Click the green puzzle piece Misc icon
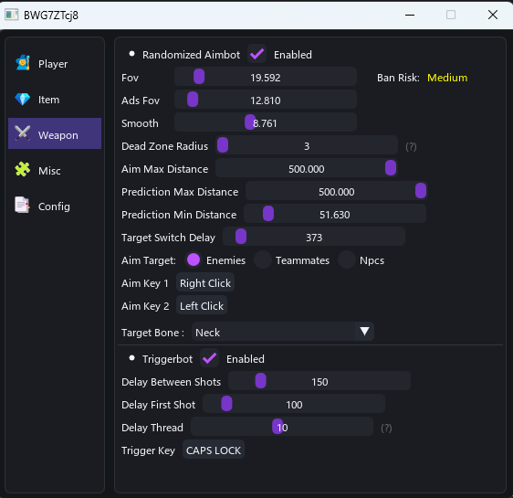This screenshot has width=513, height=498. tap(23, 169)
